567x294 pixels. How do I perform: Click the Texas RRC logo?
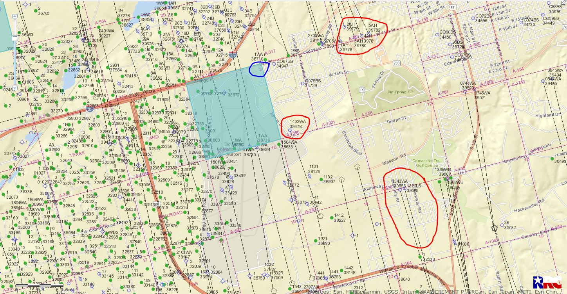tap(547, 283)
